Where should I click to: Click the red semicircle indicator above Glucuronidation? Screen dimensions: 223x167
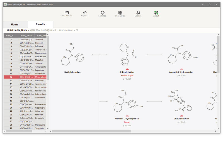tap(181, 116)
